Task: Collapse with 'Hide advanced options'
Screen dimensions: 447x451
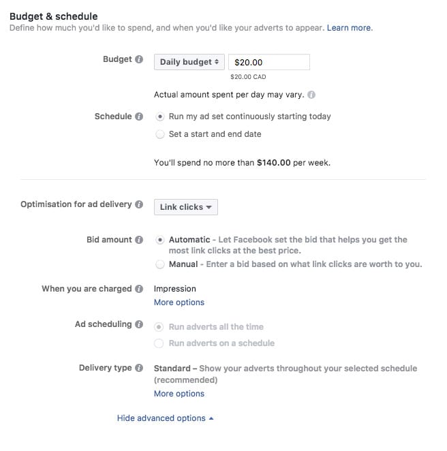Action: 165,418
